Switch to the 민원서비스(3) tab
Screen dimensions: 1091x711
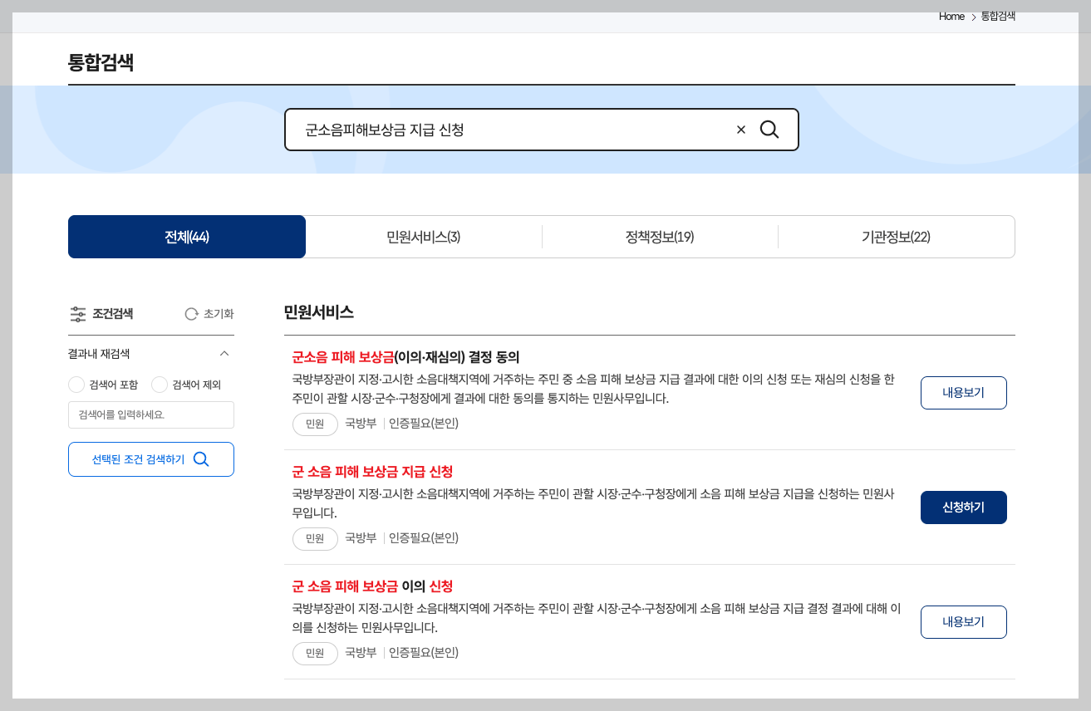pos(424,237)
